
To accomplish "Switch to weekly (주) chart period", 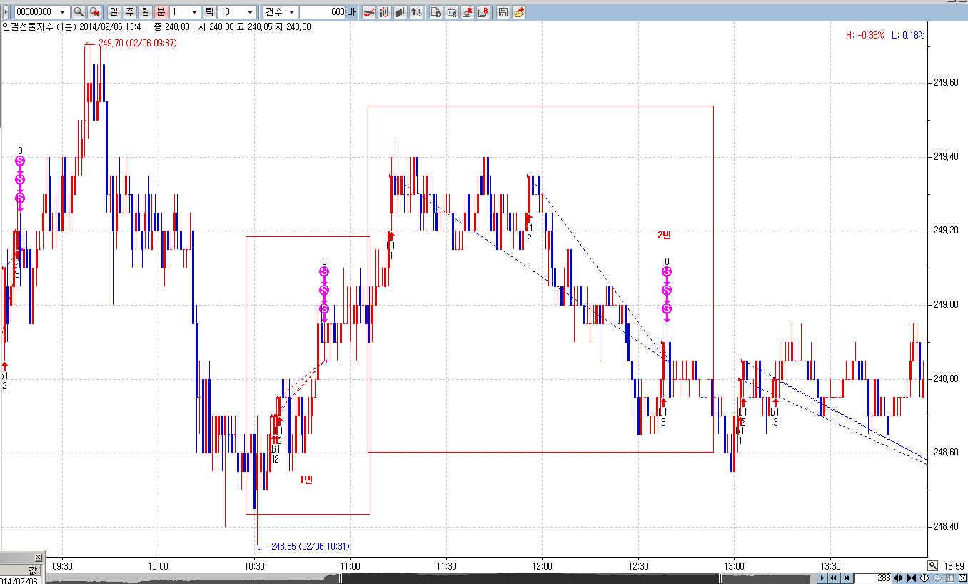I will click(x=129, y=12).
